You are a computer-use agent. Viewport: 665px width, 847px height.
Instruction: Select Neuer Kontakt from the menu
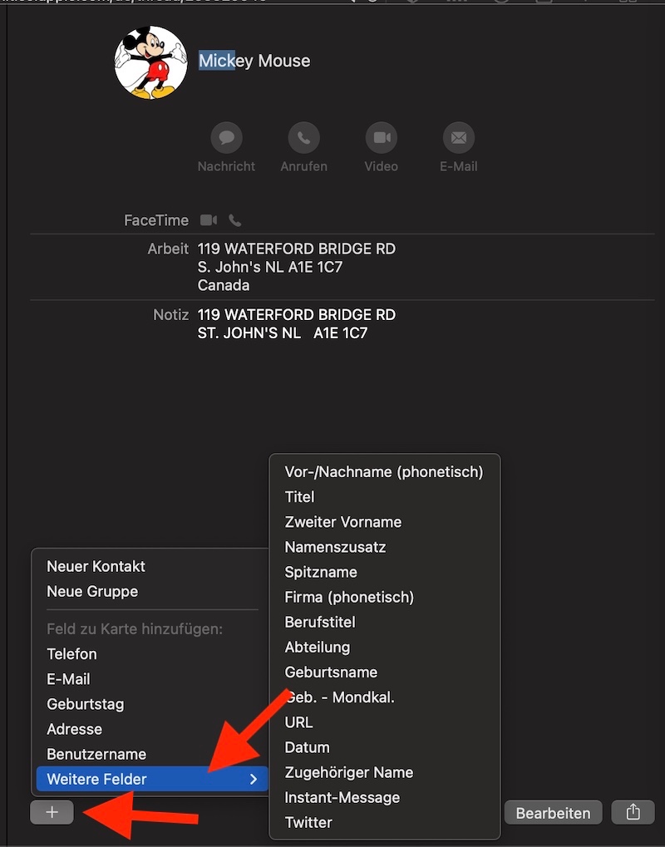(96, 566)
